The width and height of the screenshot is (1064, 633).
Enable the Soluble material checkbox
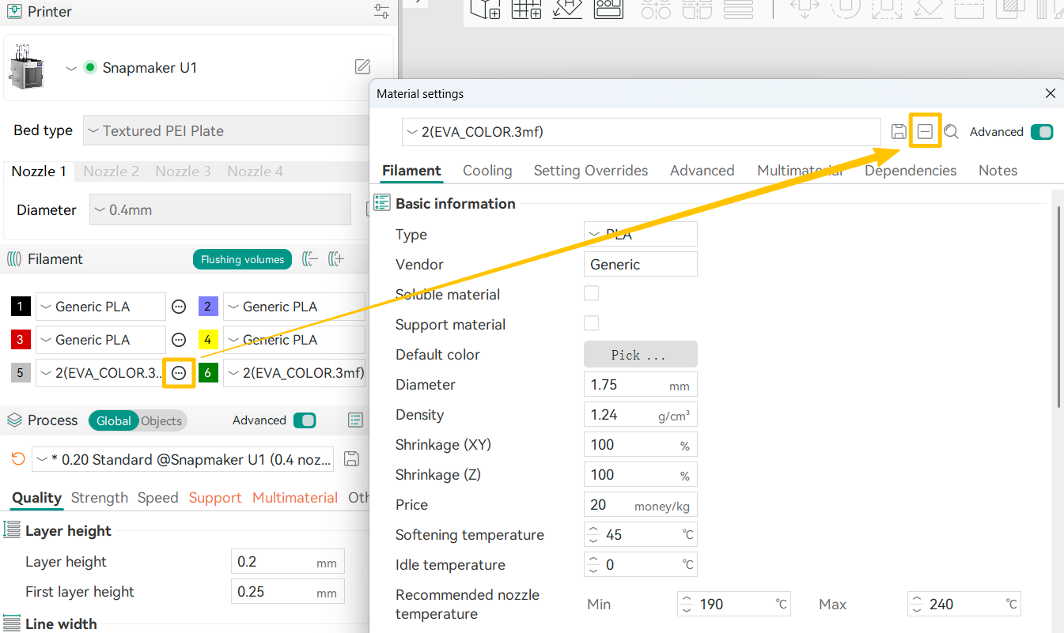click(x=591, y=294)
